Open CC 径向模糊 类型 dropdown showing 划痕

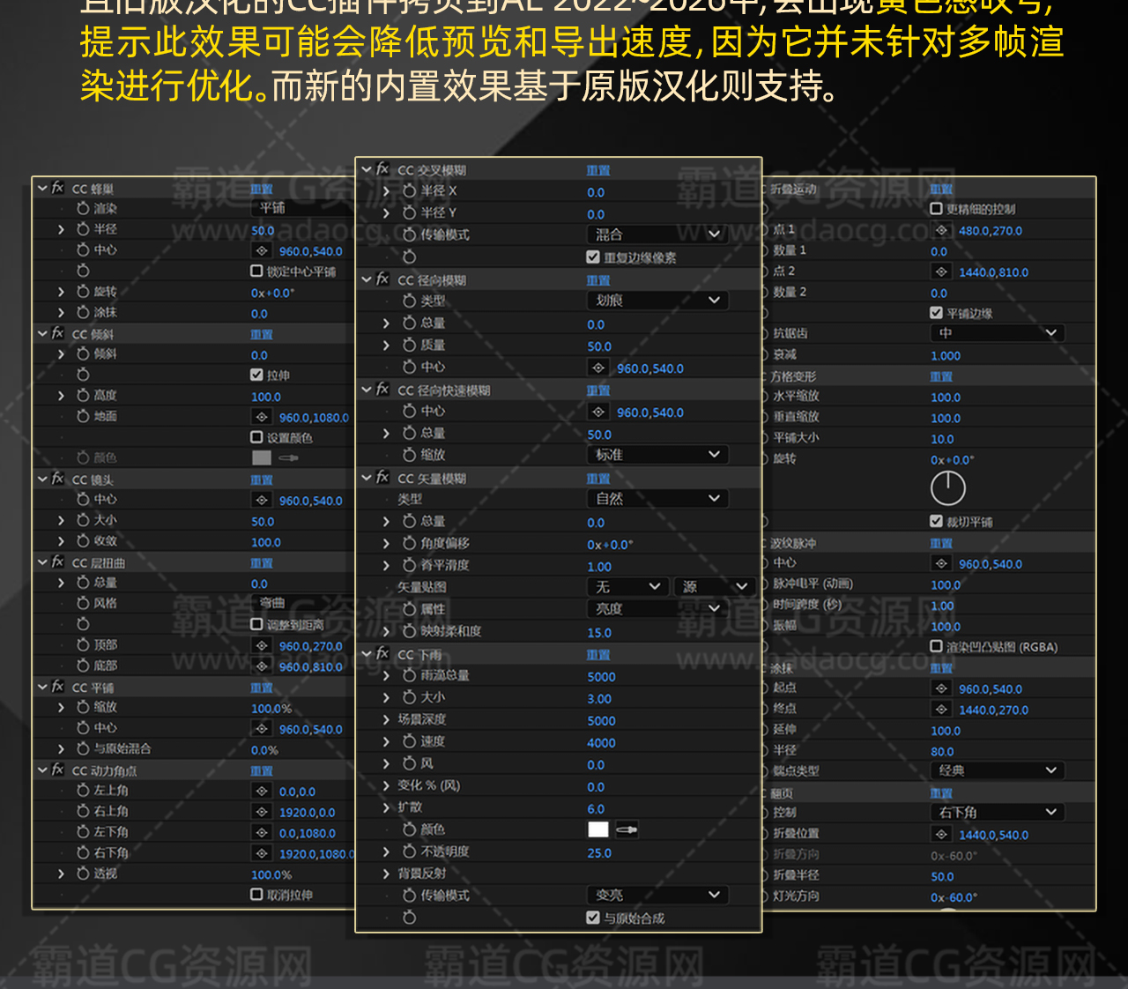(657, 301)
